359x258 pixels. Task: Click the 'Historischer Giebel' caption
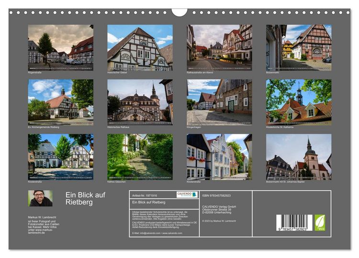click(x=117, y=73)
